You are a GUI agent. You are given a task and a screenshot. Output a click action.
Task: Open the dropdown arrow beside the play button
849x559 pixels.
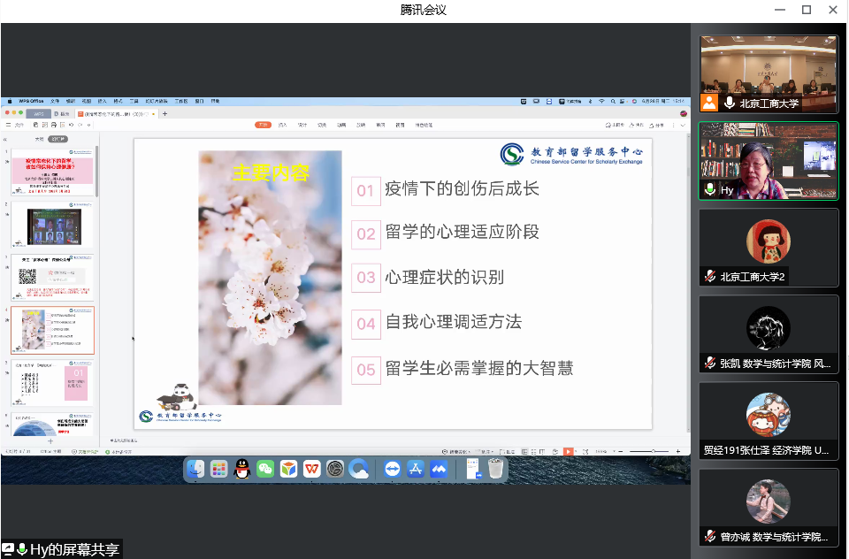pyautogui.click(x=577, y=451)
